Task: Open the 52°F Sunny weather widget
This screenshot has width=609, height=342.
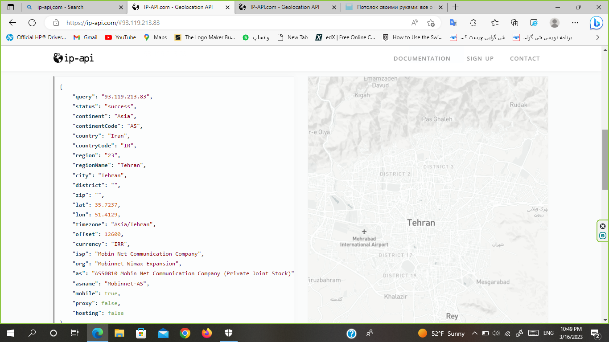Action: 441,333
